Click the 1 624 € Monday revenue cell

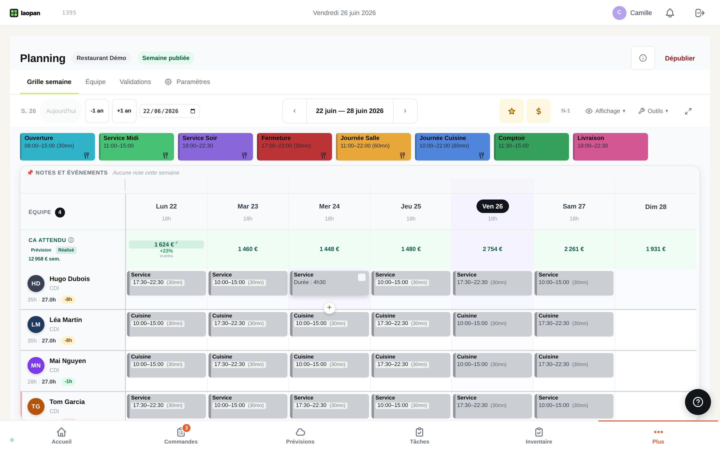[166, 249]
